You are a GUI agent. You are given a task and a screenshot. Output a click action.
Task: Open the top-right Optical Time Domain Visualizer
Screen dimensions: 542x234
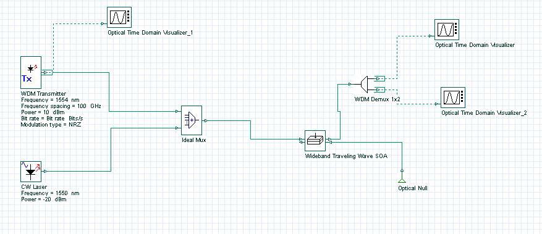pos(447,30)
